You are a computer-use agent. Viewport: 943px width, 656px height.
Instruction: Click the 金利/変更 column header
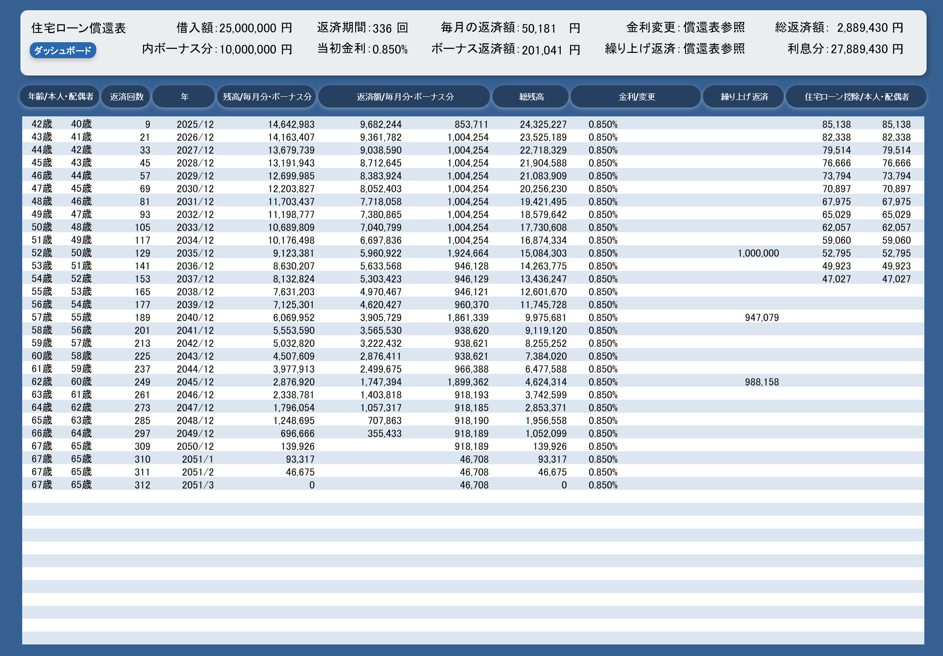point(636,97)
